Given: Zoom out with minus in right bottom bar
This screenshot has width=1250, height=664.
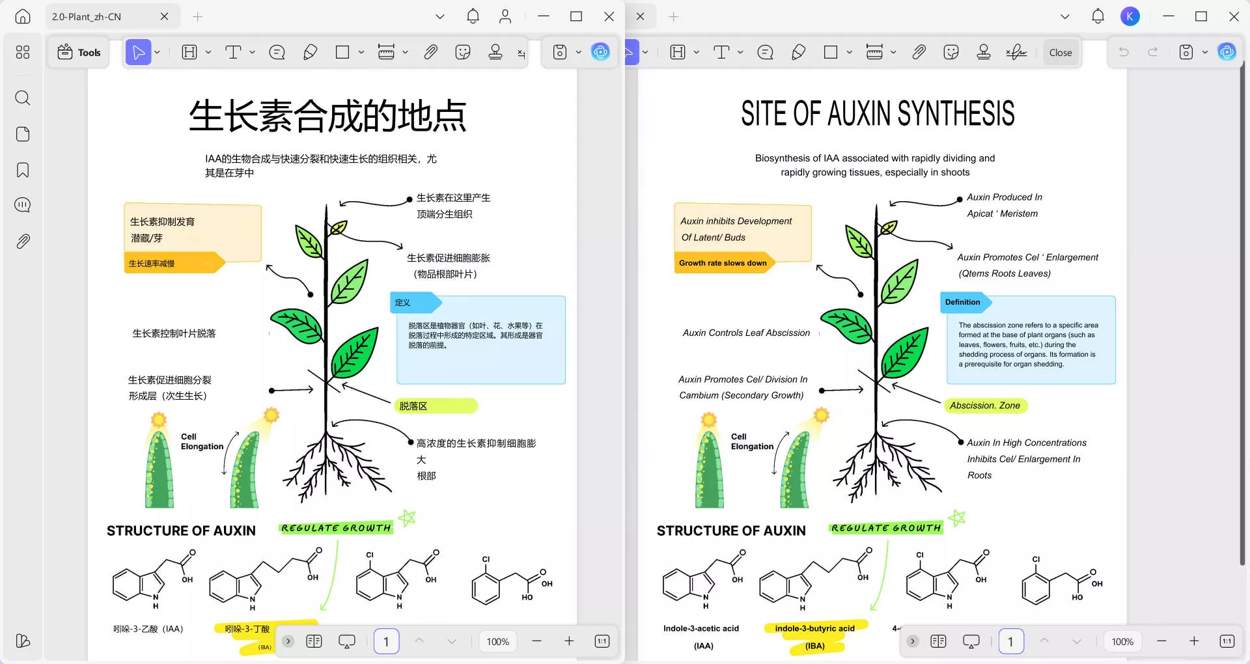Looking at the screenshot, I should [x=1161, y=641].
